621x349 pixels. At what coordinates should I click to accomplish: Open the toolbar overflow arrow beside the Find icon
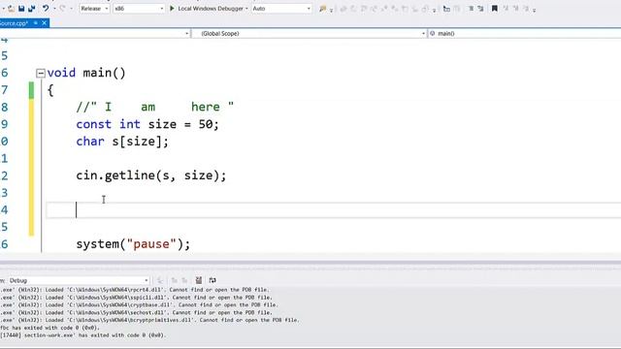point(332,10)
